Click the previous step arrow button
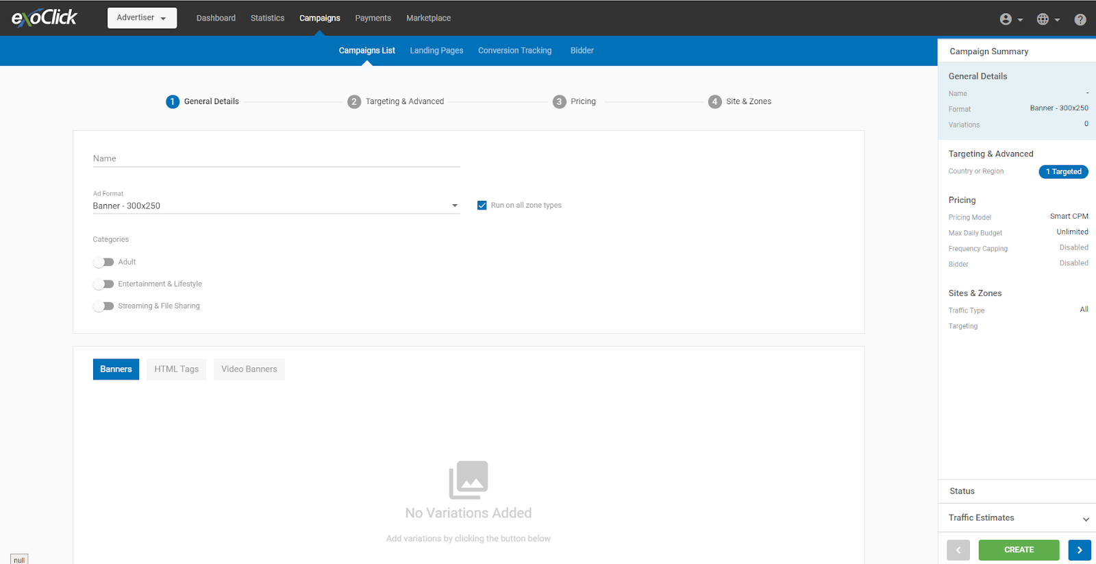This screenshot has width=1096, height=564. pos(958,550)
